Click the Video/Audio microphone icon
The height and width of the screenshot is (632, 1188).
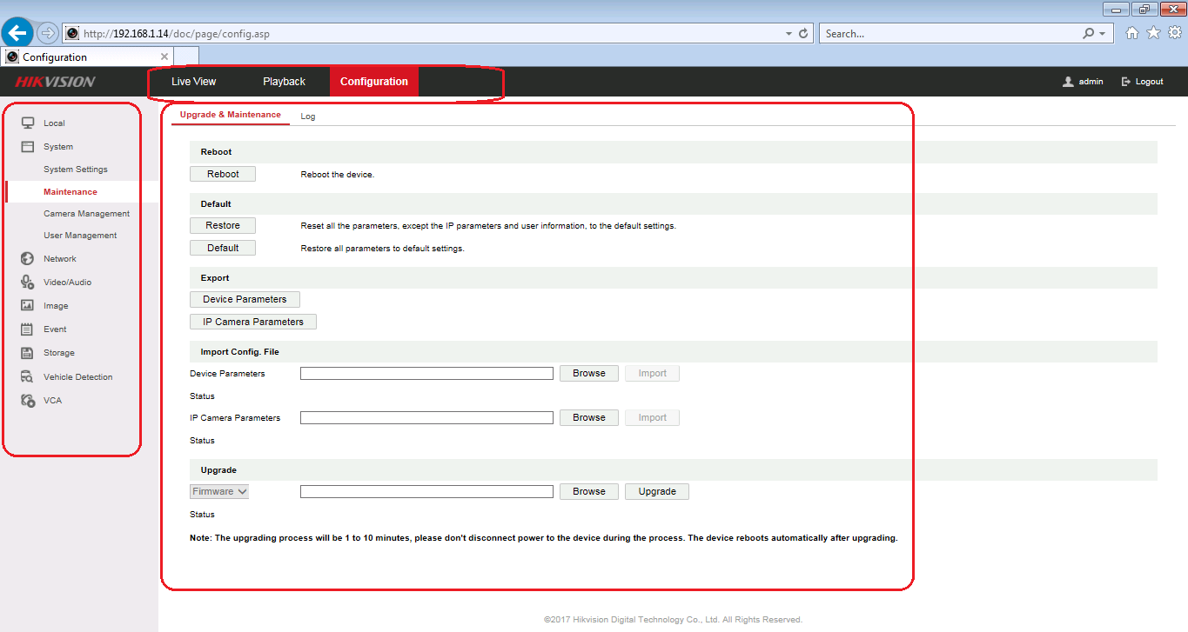(28, 283)
